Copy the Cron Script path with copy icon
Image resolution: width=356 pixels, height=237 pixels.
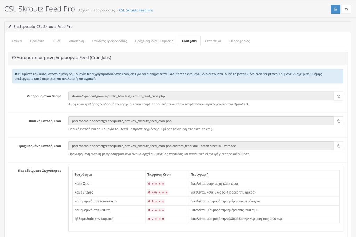[x=338, y=96]
